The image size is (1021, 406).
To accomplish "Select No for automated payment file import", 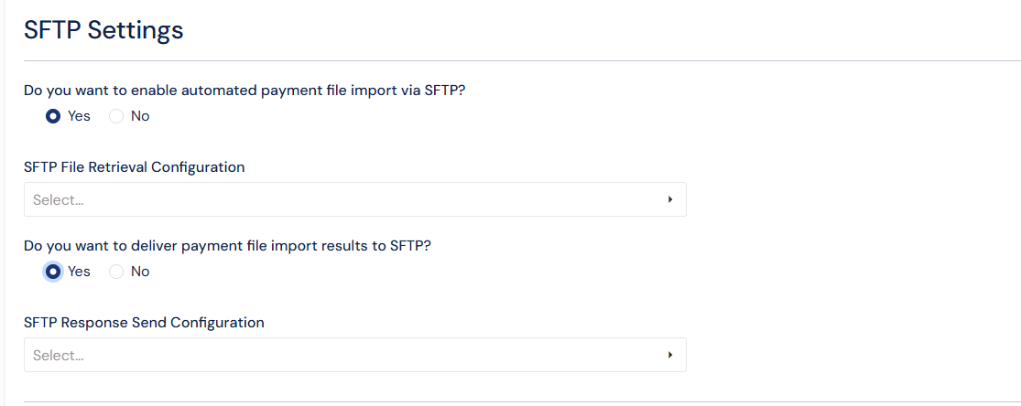I will tap(116, 116).
